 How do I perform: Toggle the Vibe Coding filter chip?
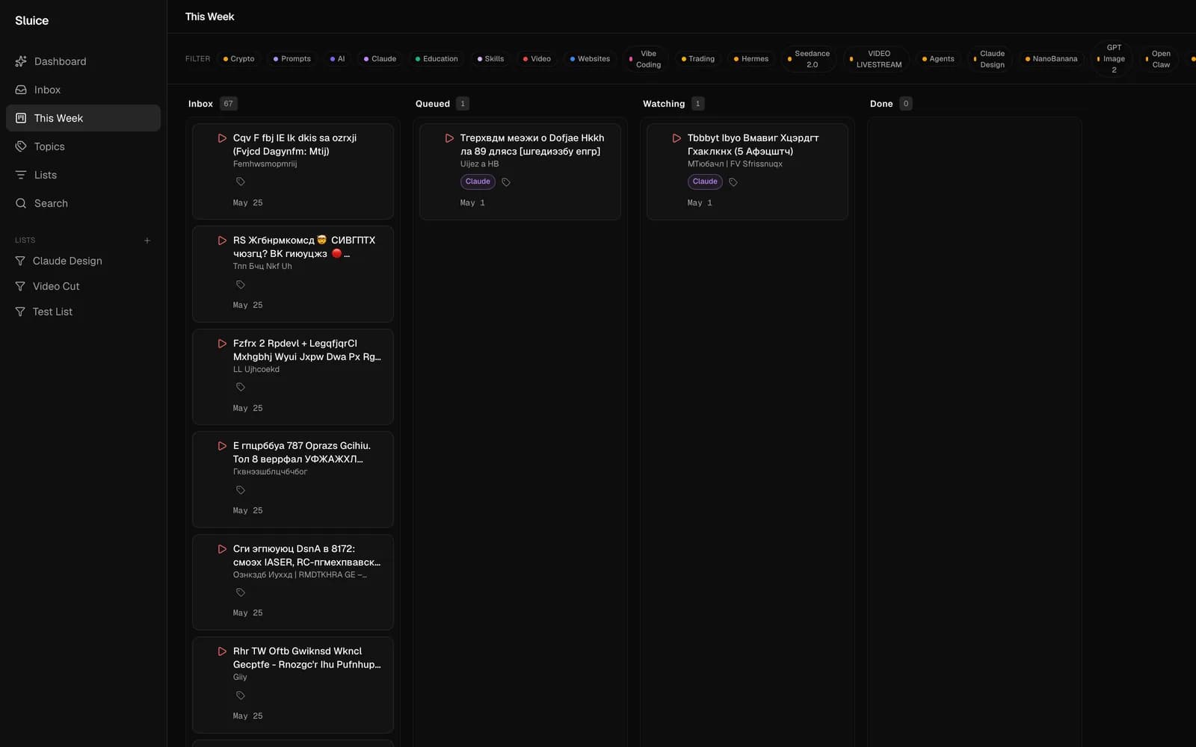click(x=645, y=59)
